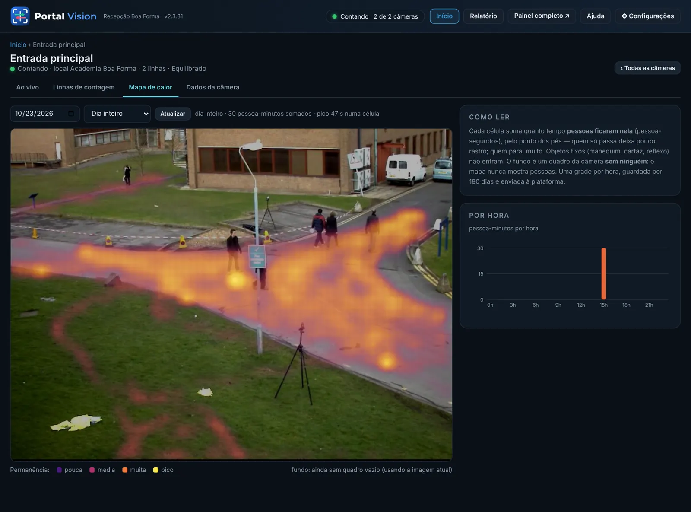Open the Relatório page

pyautogui.click(x=483, y=16)
